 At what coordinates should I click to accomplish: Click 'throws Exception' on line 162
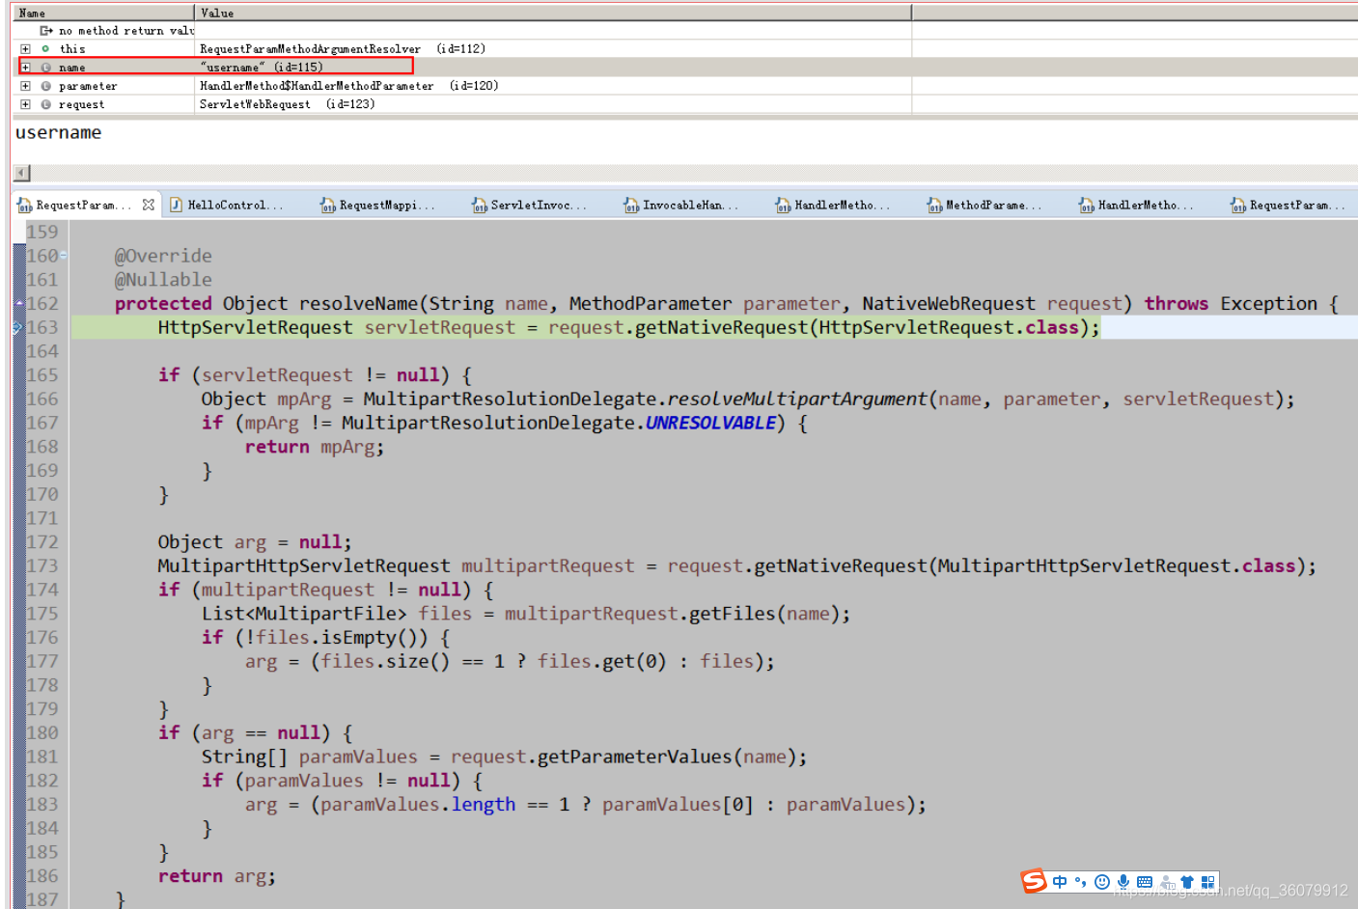[x=1231, y=303]
